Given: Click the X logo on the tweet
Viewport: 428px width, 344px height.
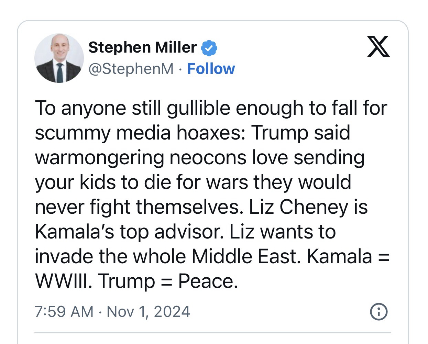Looking at the screenshot, I should 378,46.
